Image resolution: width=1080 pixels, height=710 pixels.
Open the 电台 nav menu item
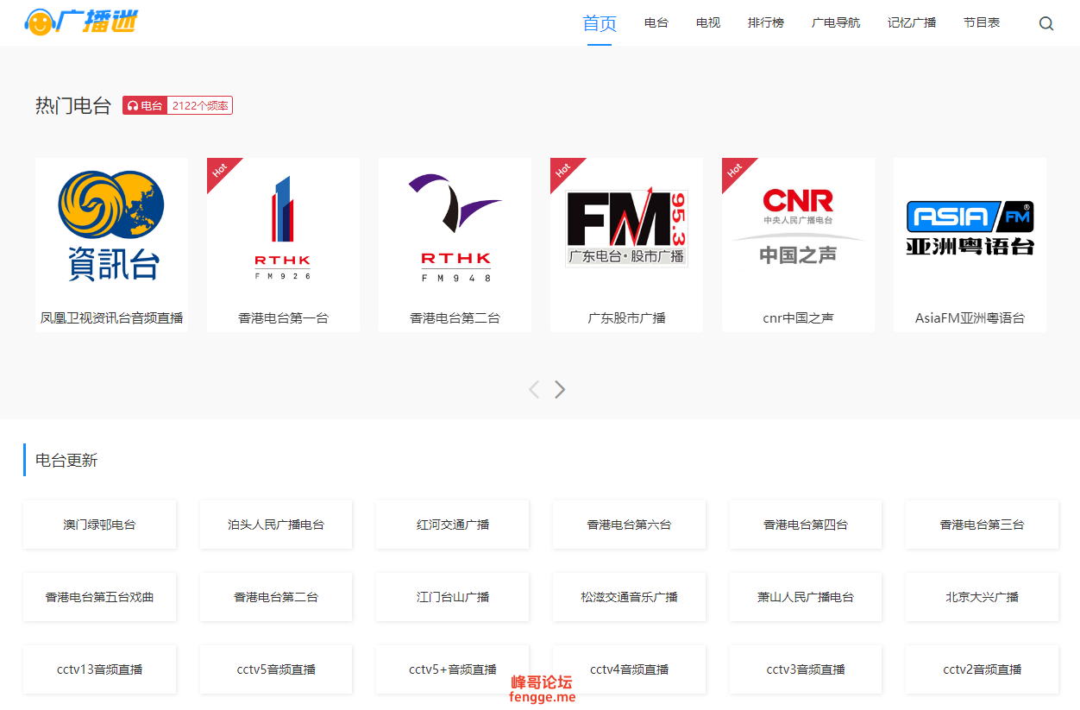(x=656, y=23)
